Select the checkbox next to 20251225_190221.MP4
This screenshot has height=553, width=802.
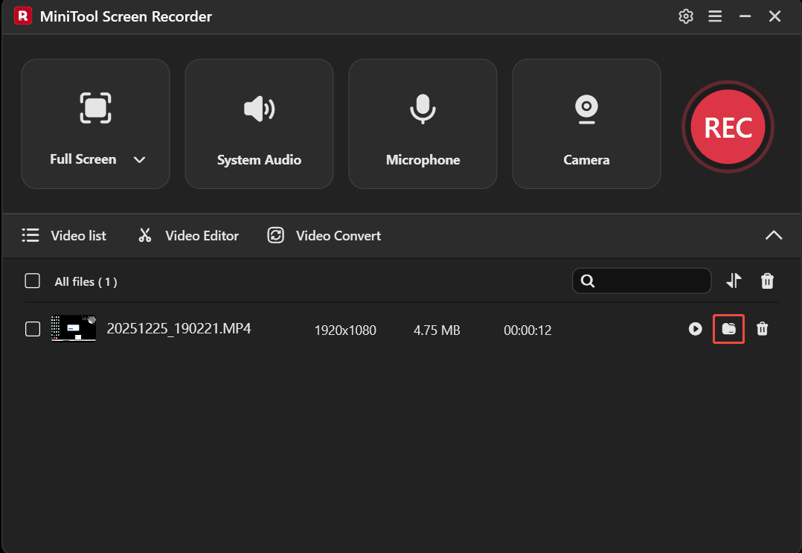33,329
